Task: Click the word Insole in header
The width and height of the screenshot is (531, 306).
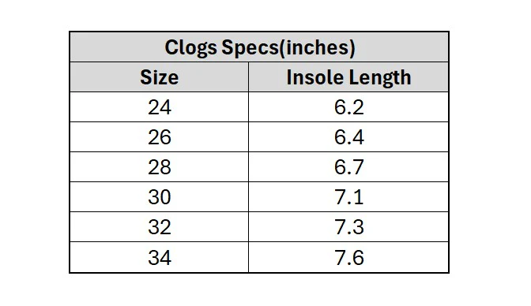Action: (x=314, y=77)
